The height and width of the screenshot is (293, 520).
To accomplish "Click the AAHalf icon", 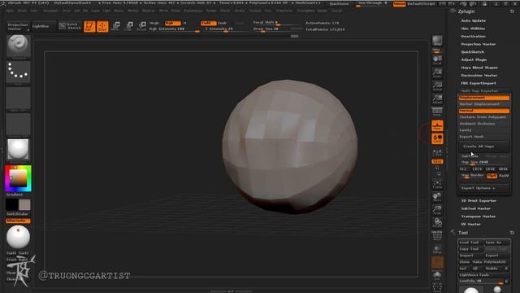I will point(437,99).
